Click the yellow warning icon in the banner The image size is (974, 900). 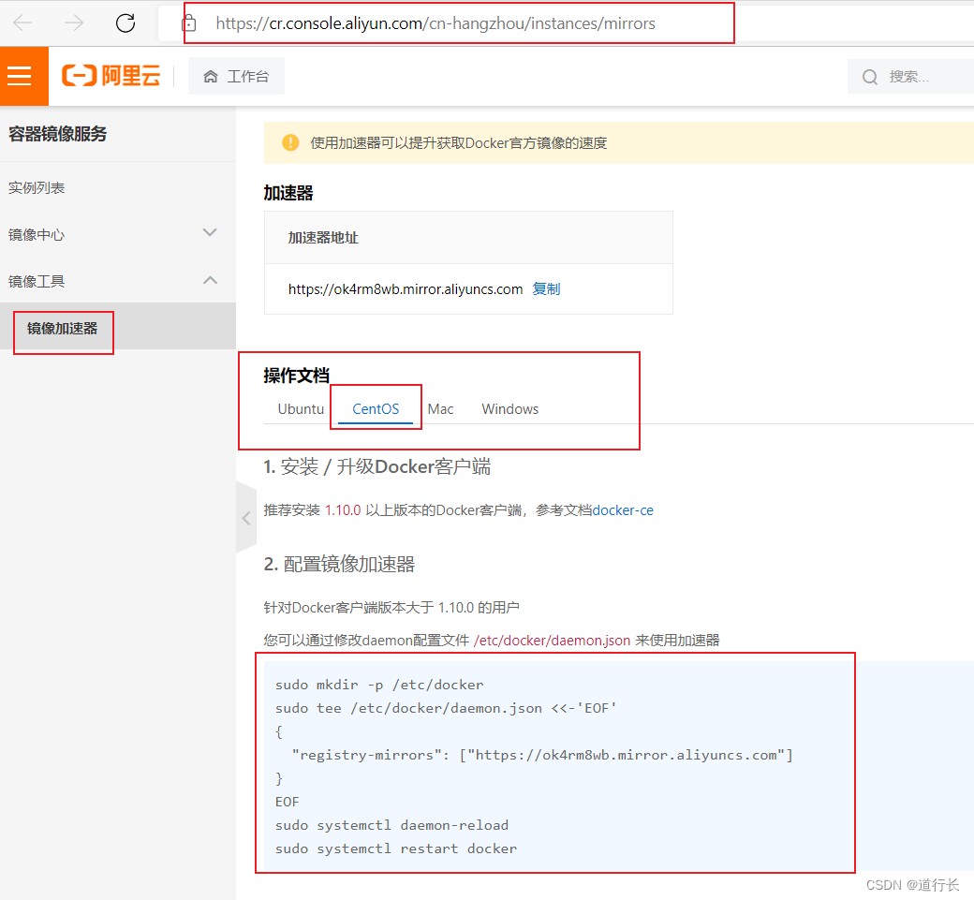[x=290, y=143]
